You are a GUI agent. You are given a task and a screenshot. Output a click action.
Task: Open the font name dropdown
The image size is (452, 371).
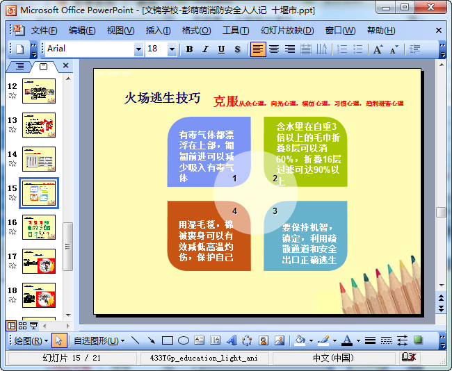138,49
